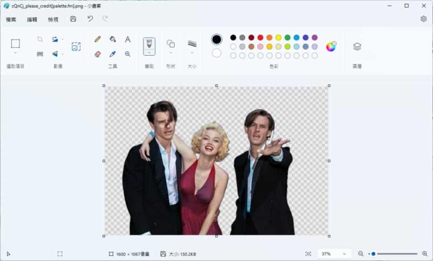Click the Undo arrow
This screenshot has height=261, width=433.
(x=90, y=18)
